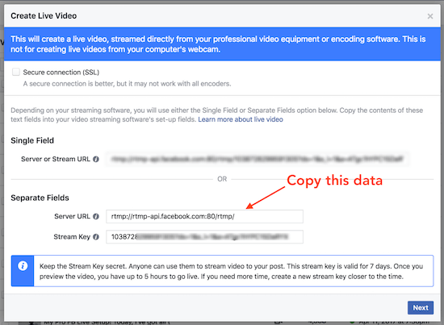Enable the Secure connection (SSL) checkbox
The width and height of the screenshot is (444, 325).
(16, 72)
